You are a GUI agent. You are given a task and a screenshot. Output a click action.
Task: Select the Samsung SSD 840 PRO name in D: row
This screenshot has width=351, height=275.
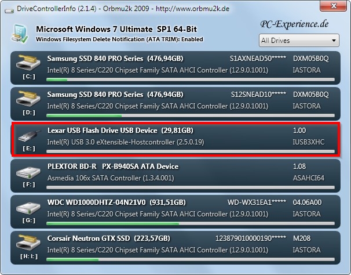coord(95,95)
